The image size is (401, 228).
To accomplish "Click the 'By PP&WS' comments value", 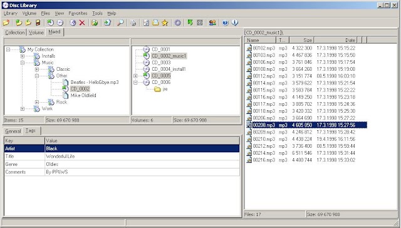I will [57, 172].
